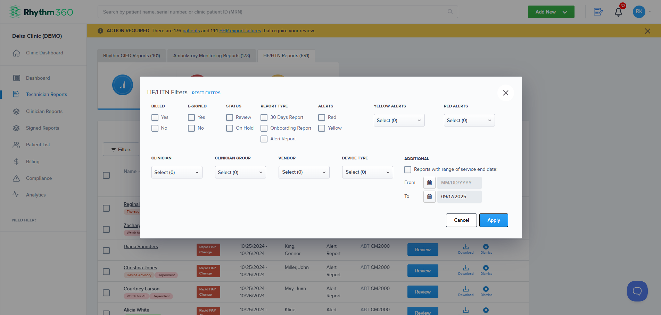Screen dimensions: 661x315
Task: Open the Clinician Group dropdown
Action: click(x=240, y=172)
